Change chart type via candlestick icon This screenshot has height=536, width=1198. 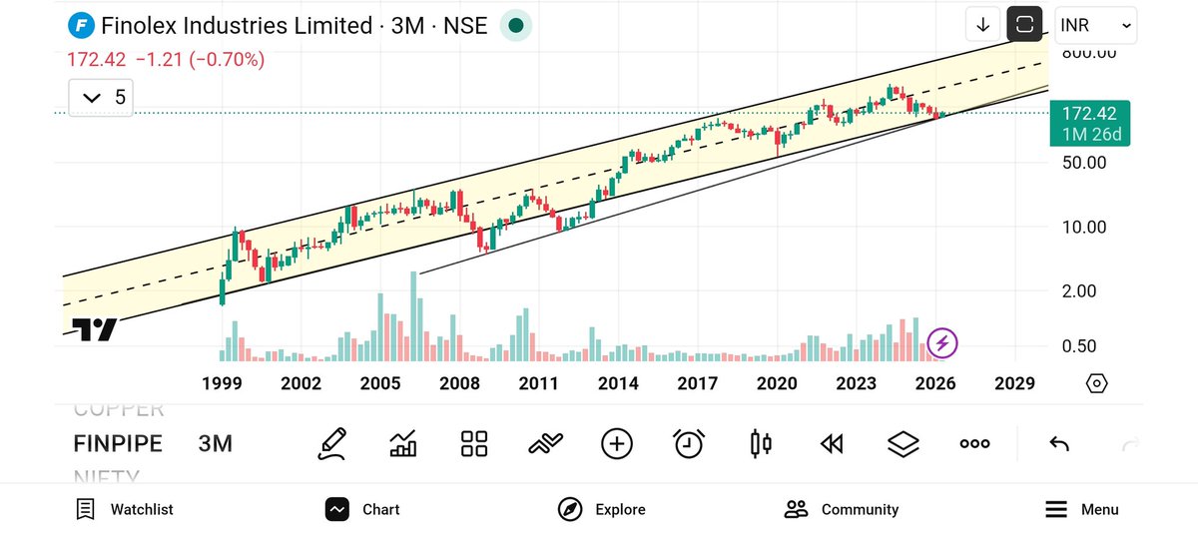pos(761,444)
